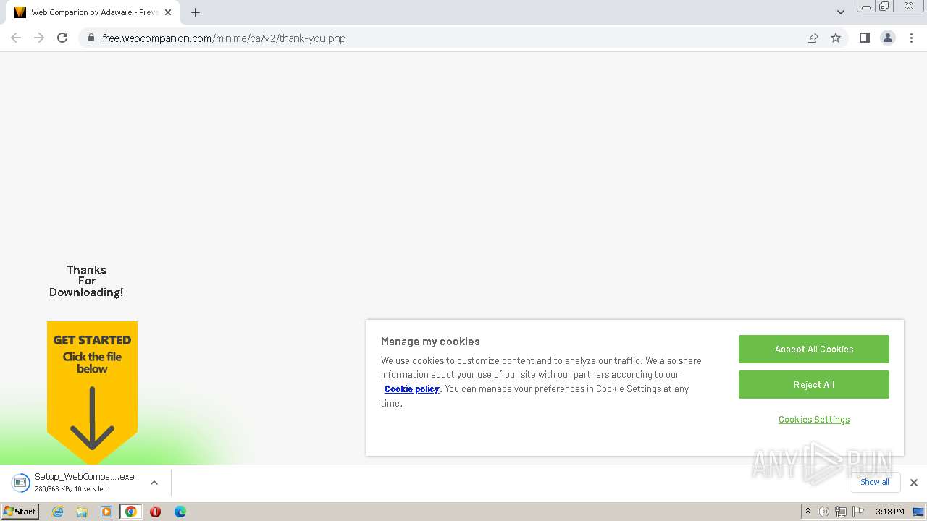
Task: Open the media player taskbar icon
Action: click(106, 512)
